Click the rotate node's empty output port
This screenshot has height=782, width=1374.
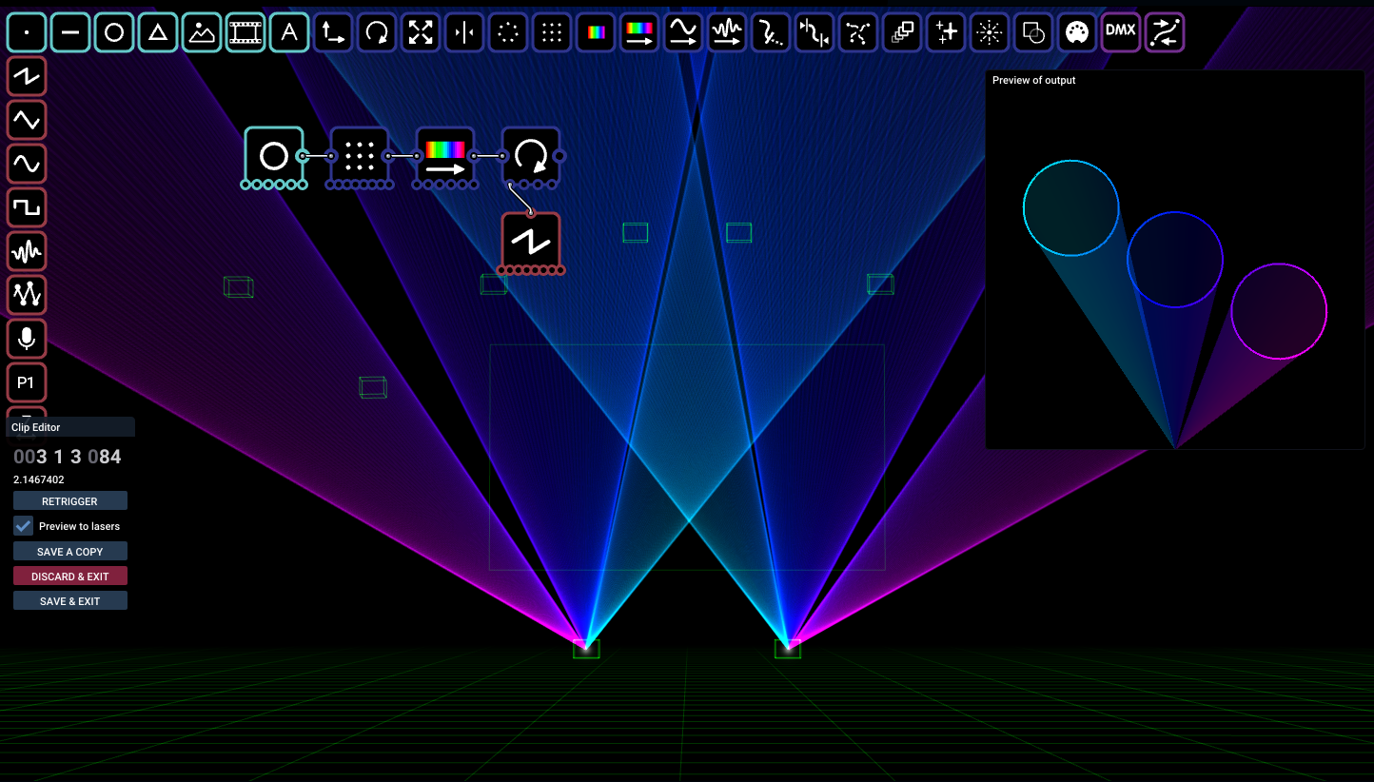(x=559, y=155)
